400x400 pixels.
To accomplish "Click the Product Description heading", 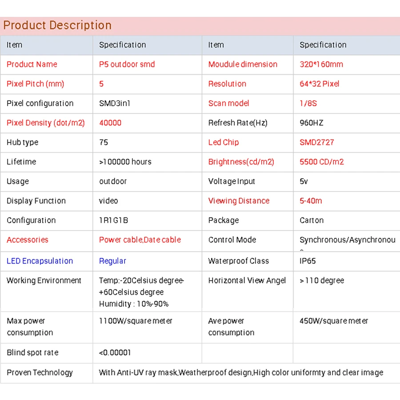I will click(x=57, y=25).
